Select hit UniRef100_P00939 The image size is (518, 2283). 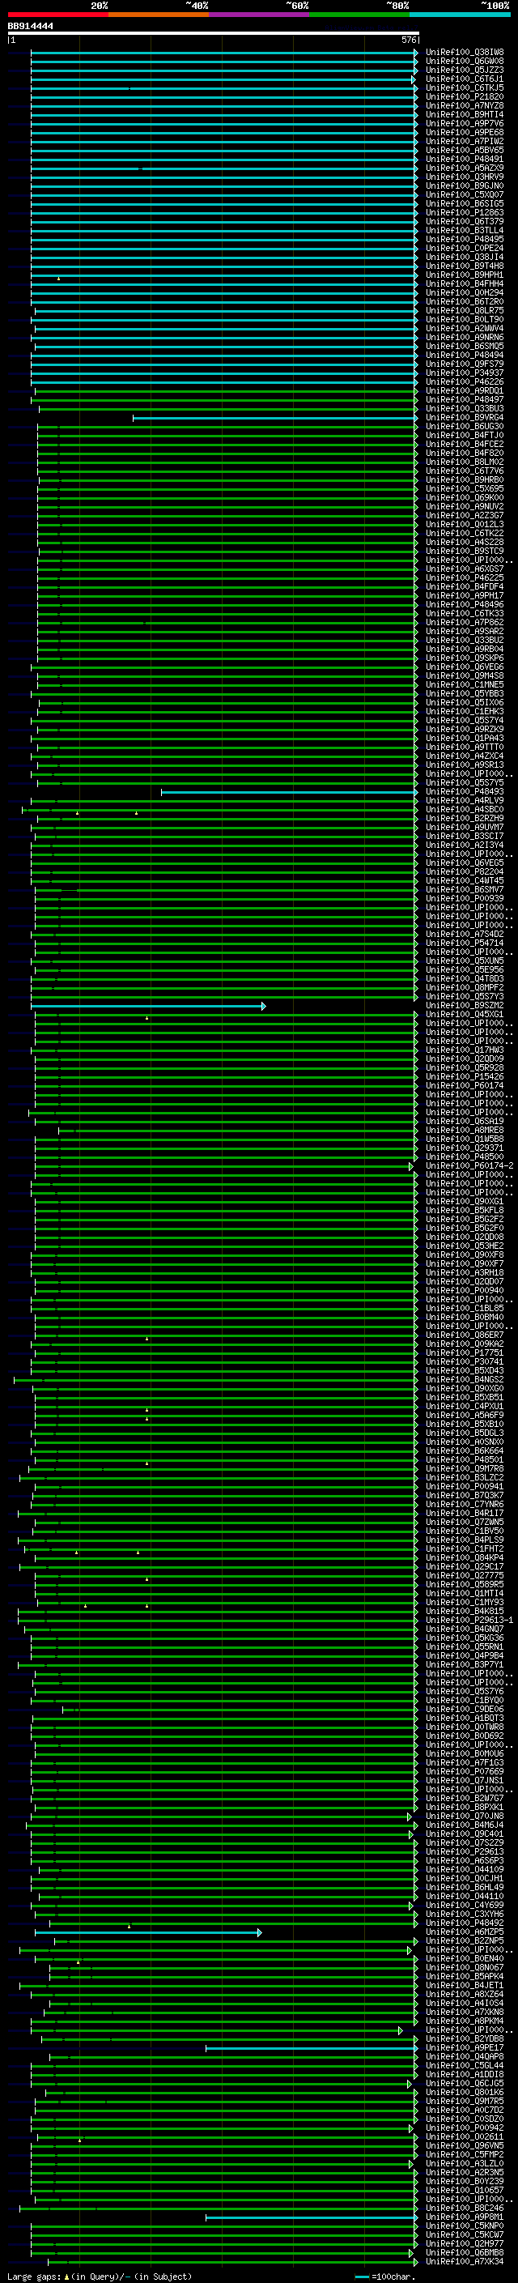tap(465, 898)
